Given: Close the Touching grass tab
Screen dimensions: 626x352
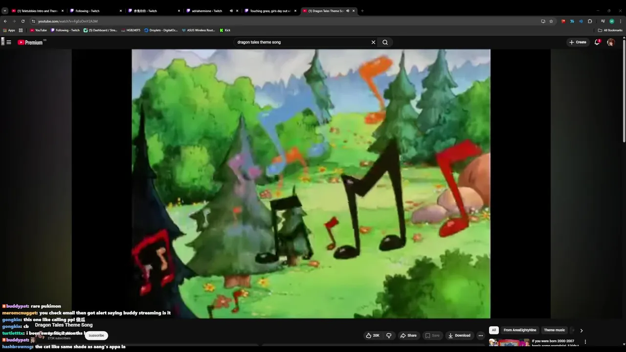Looking at the screenshot, I should tap(295, 11).
